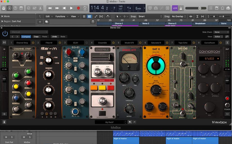Toggle the Cycle mode button

tap(85, 8)
